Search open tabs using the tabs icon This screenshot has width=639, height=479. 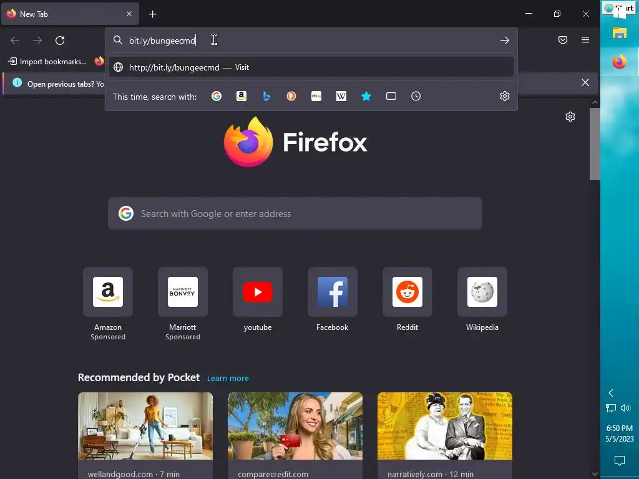[x=391, y=96]
